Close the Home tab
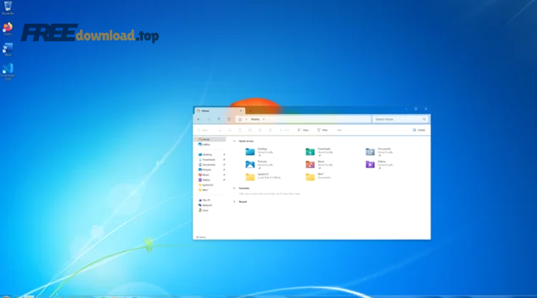The height and width of the screenshot is (298, 537). coord(241,111)
